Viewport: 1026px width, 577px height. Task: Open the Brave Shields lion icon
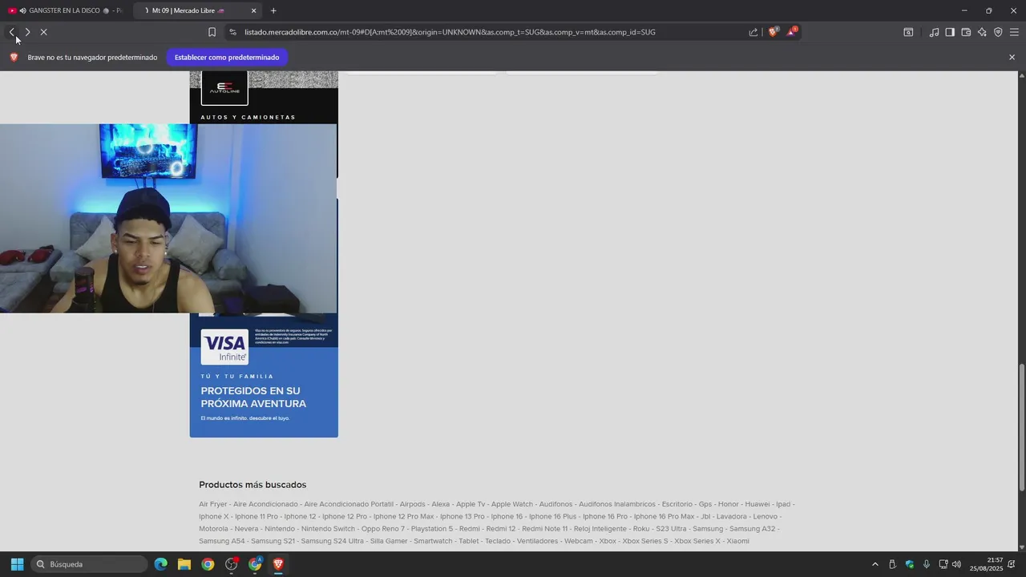point(773,32)
